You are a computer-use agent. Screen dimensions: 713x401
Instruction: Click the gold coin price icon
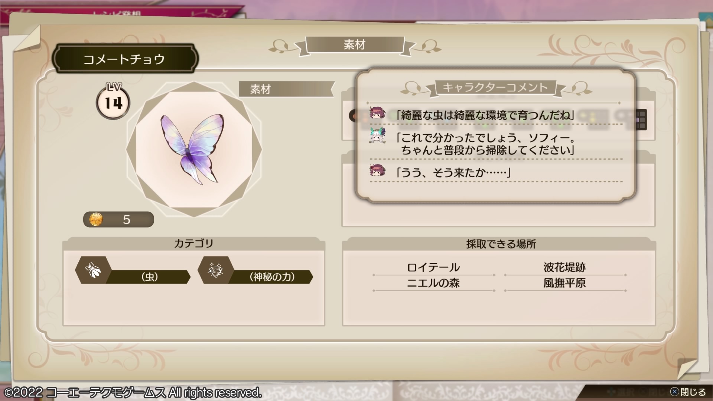(96, 219)
